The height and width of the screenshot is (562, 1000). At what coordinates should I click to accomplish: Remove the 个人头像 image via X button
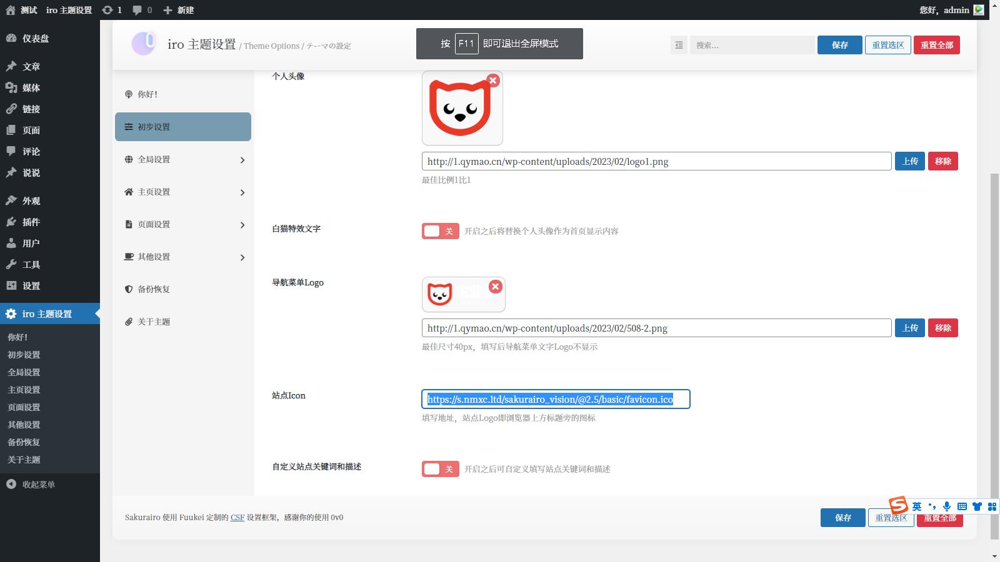(493, 80)
